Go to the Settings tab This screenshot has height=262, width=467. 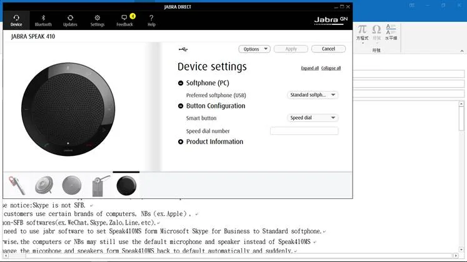(98, 21)
